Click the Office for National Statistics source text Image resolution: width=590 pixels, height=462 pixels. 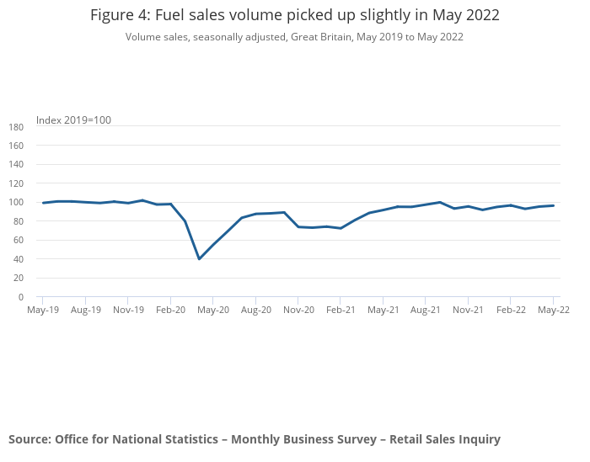255,439
